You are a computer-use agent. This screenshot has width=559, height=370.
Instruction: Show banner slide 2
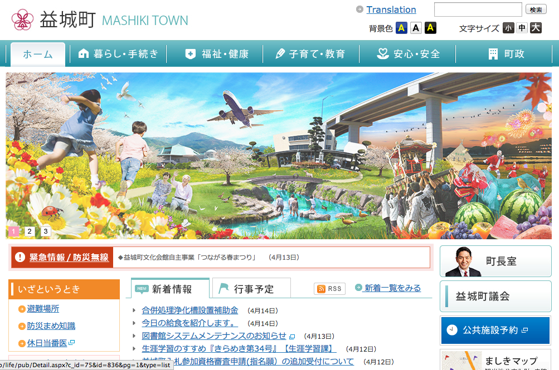pyautogui.click(x=30, y=231)
